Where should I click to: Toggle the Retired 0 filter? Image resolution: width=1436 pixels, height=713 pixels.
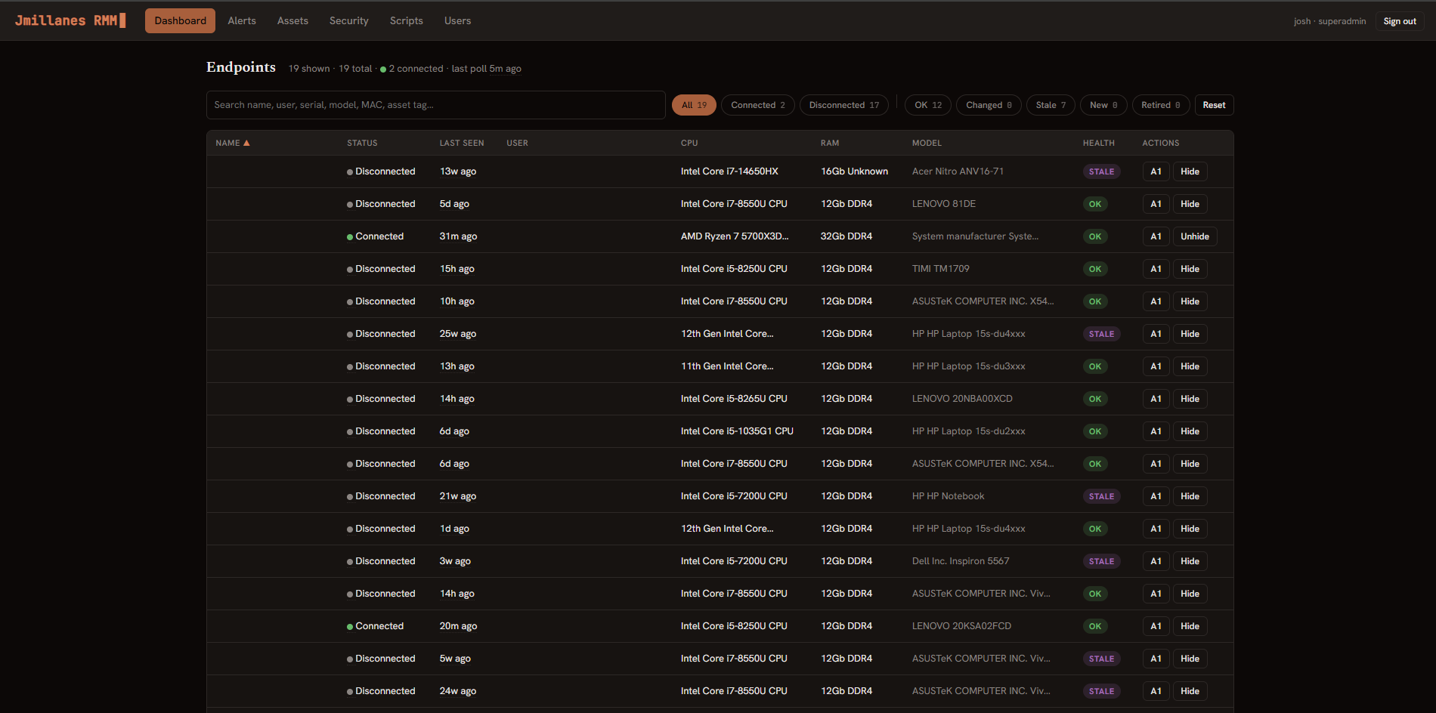tap(1161, 105)
